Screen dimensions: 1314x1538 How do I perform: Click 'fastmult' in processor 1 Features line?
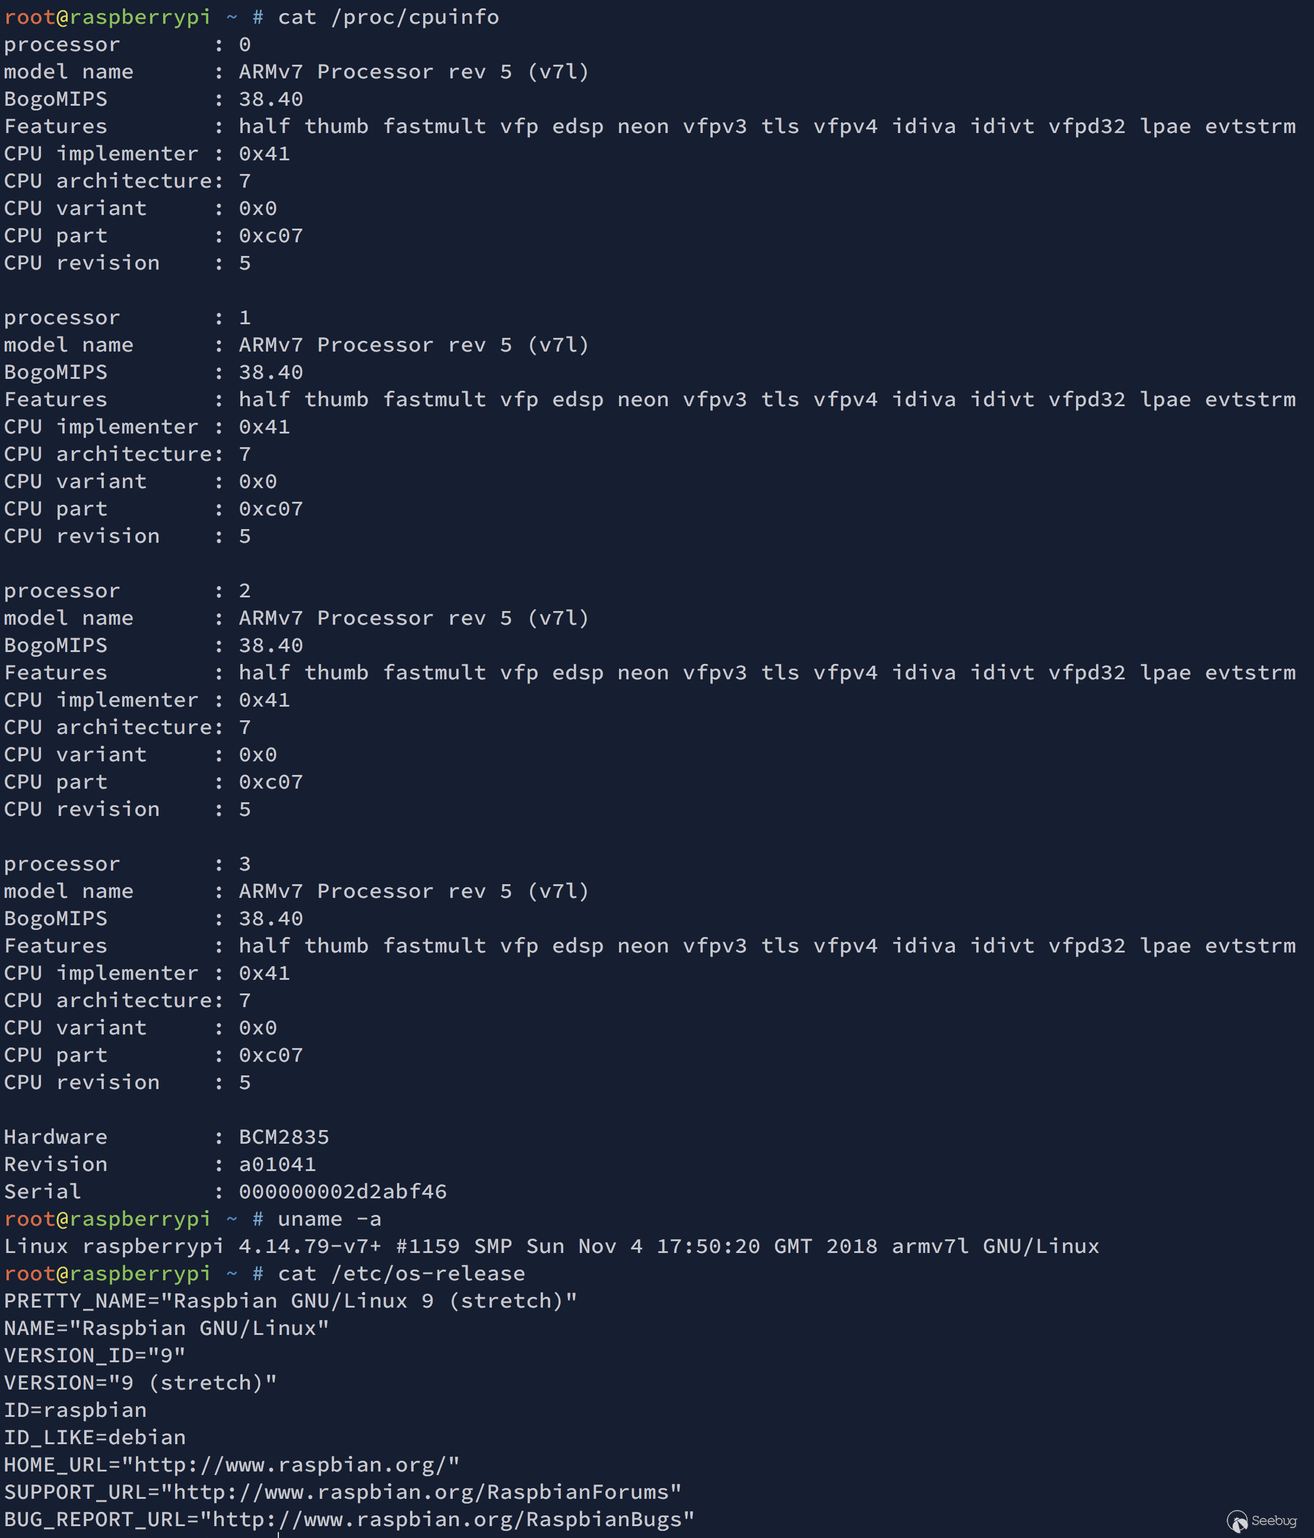[434, 400]
